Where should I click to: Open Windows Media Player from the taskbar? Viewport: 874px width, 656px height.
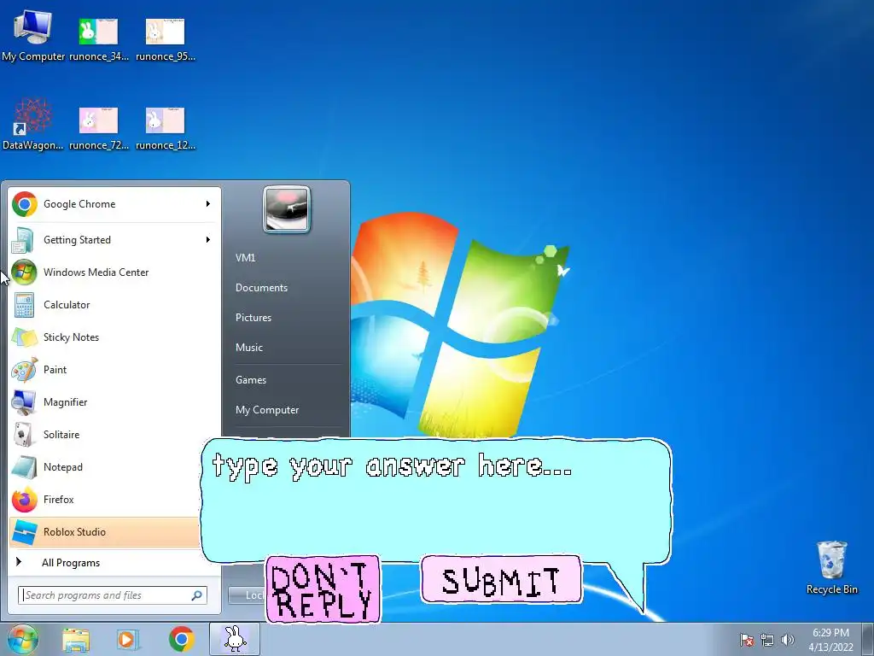tap(128, 640)
